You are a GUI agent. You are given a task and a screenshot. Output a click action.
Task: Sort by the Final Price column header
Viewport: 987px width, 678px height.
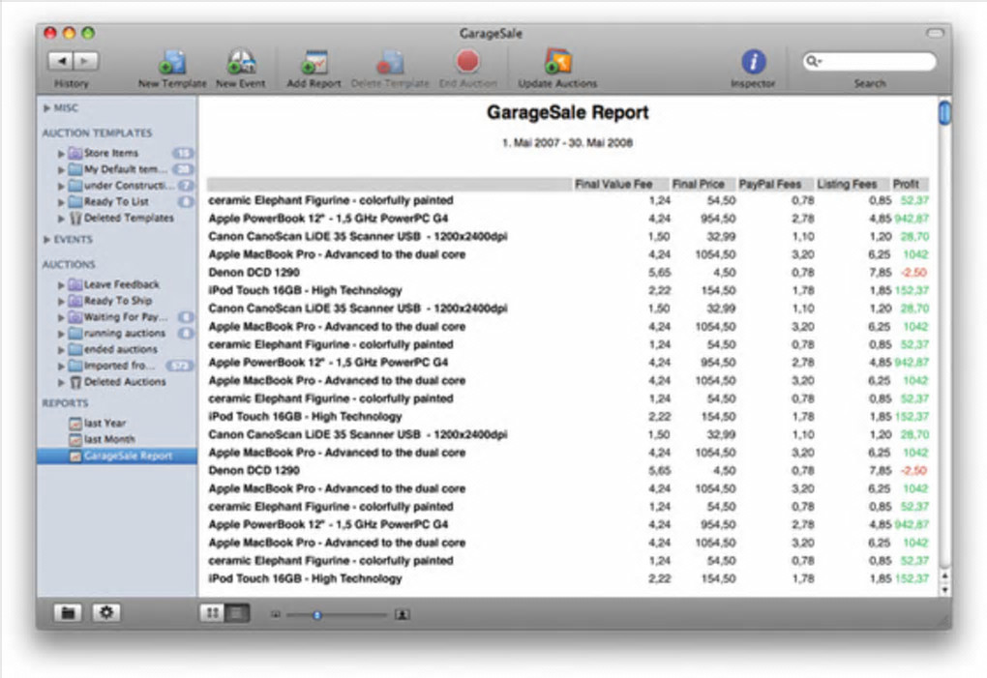(698, 184)
